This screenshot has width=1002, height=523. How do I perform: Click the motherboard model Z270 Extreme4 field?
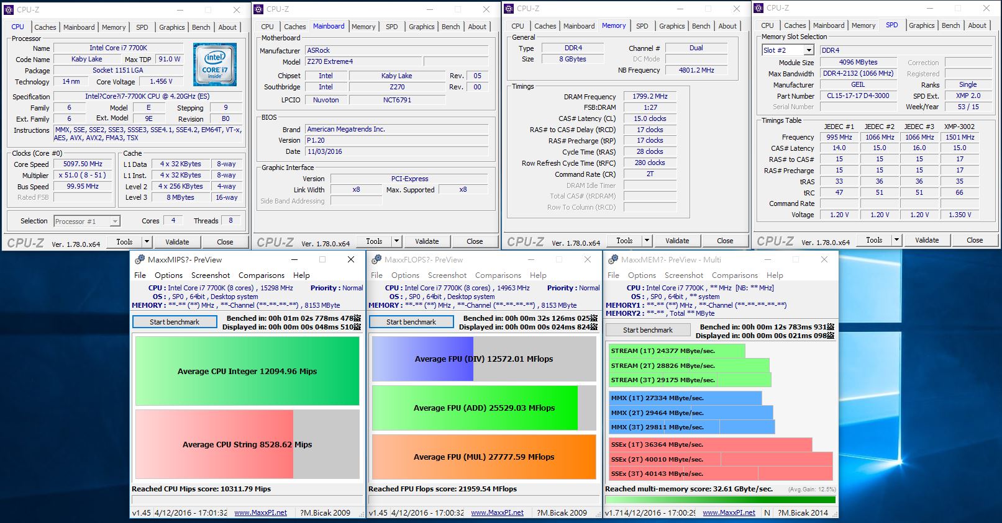coord(363,61)
